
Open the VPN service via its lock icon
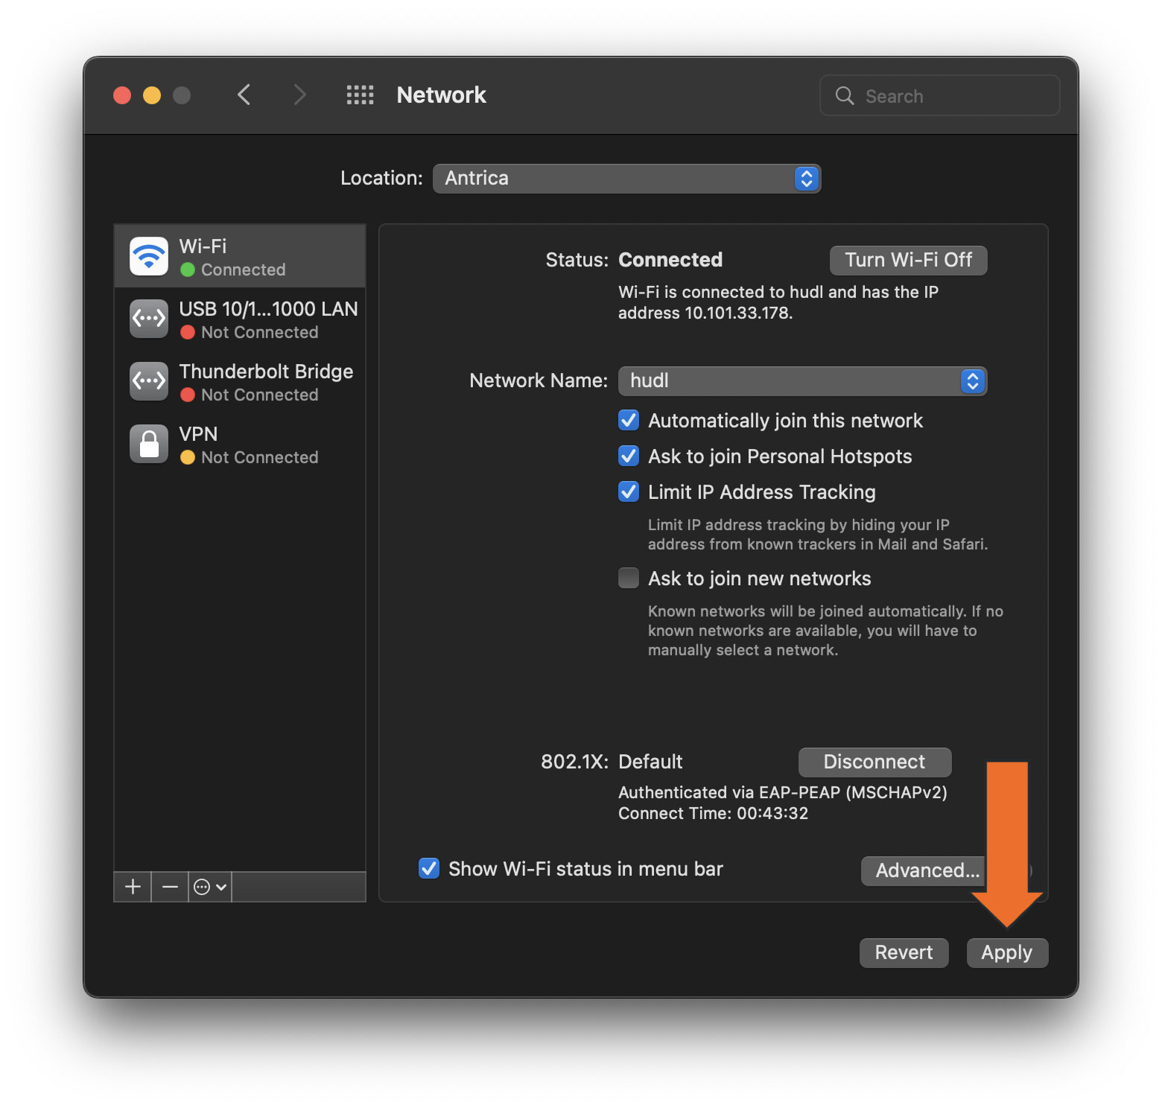pos(148,443)
